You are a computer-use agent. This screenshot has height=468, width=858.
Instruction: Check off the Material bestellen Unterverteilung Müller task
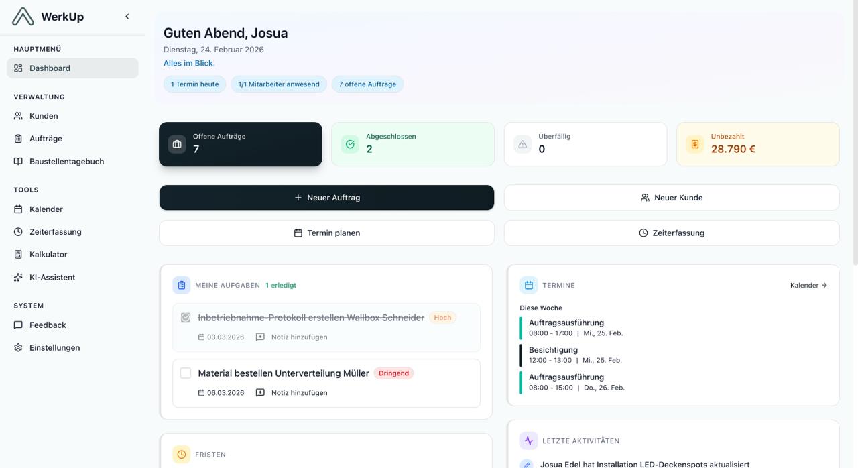186,373
